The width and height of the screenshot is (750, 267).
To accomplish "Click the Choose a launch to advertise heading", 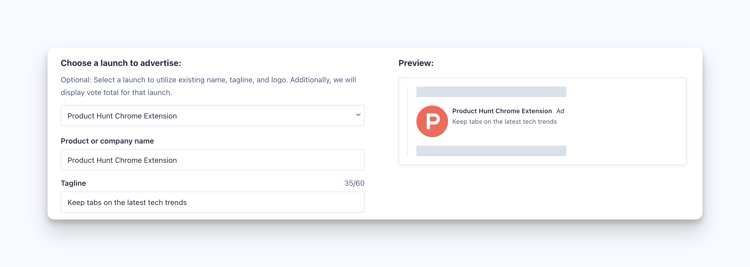I will pyautogui.click(x=121, y=63).
